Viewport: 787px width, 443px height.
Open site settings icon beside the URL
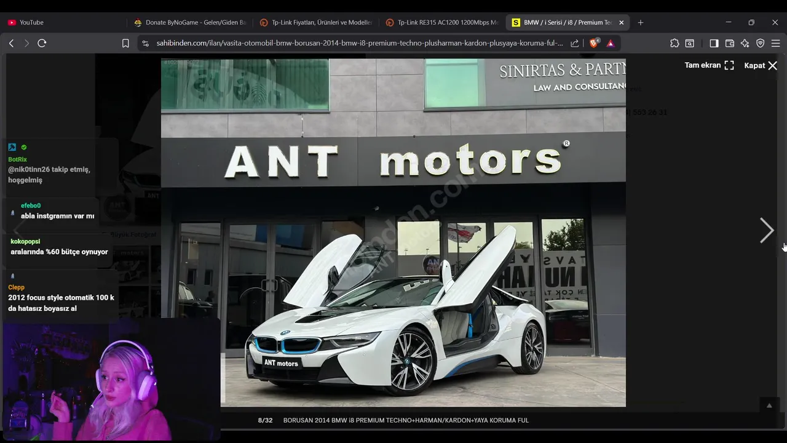coord(145,43)
